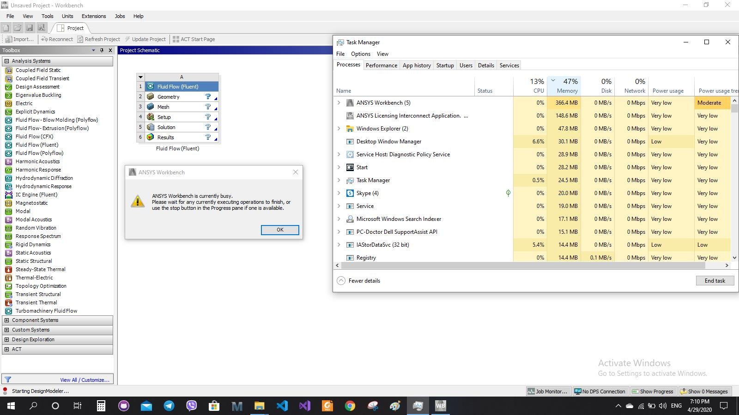Viewport: 739px width, 415px height.
Task: Open the Workbench Units menu
Action: point(67,16)
